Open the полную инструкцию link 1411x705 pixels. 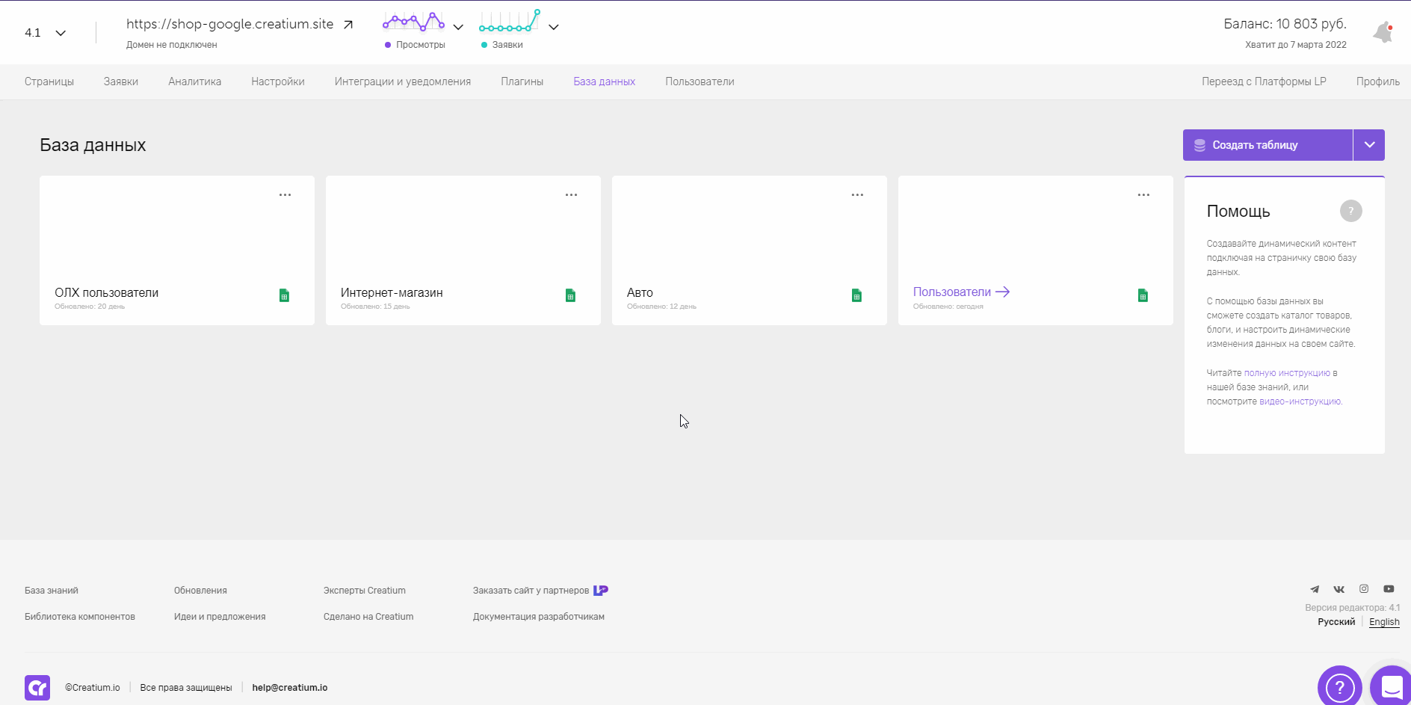(x=1287, y=372)
